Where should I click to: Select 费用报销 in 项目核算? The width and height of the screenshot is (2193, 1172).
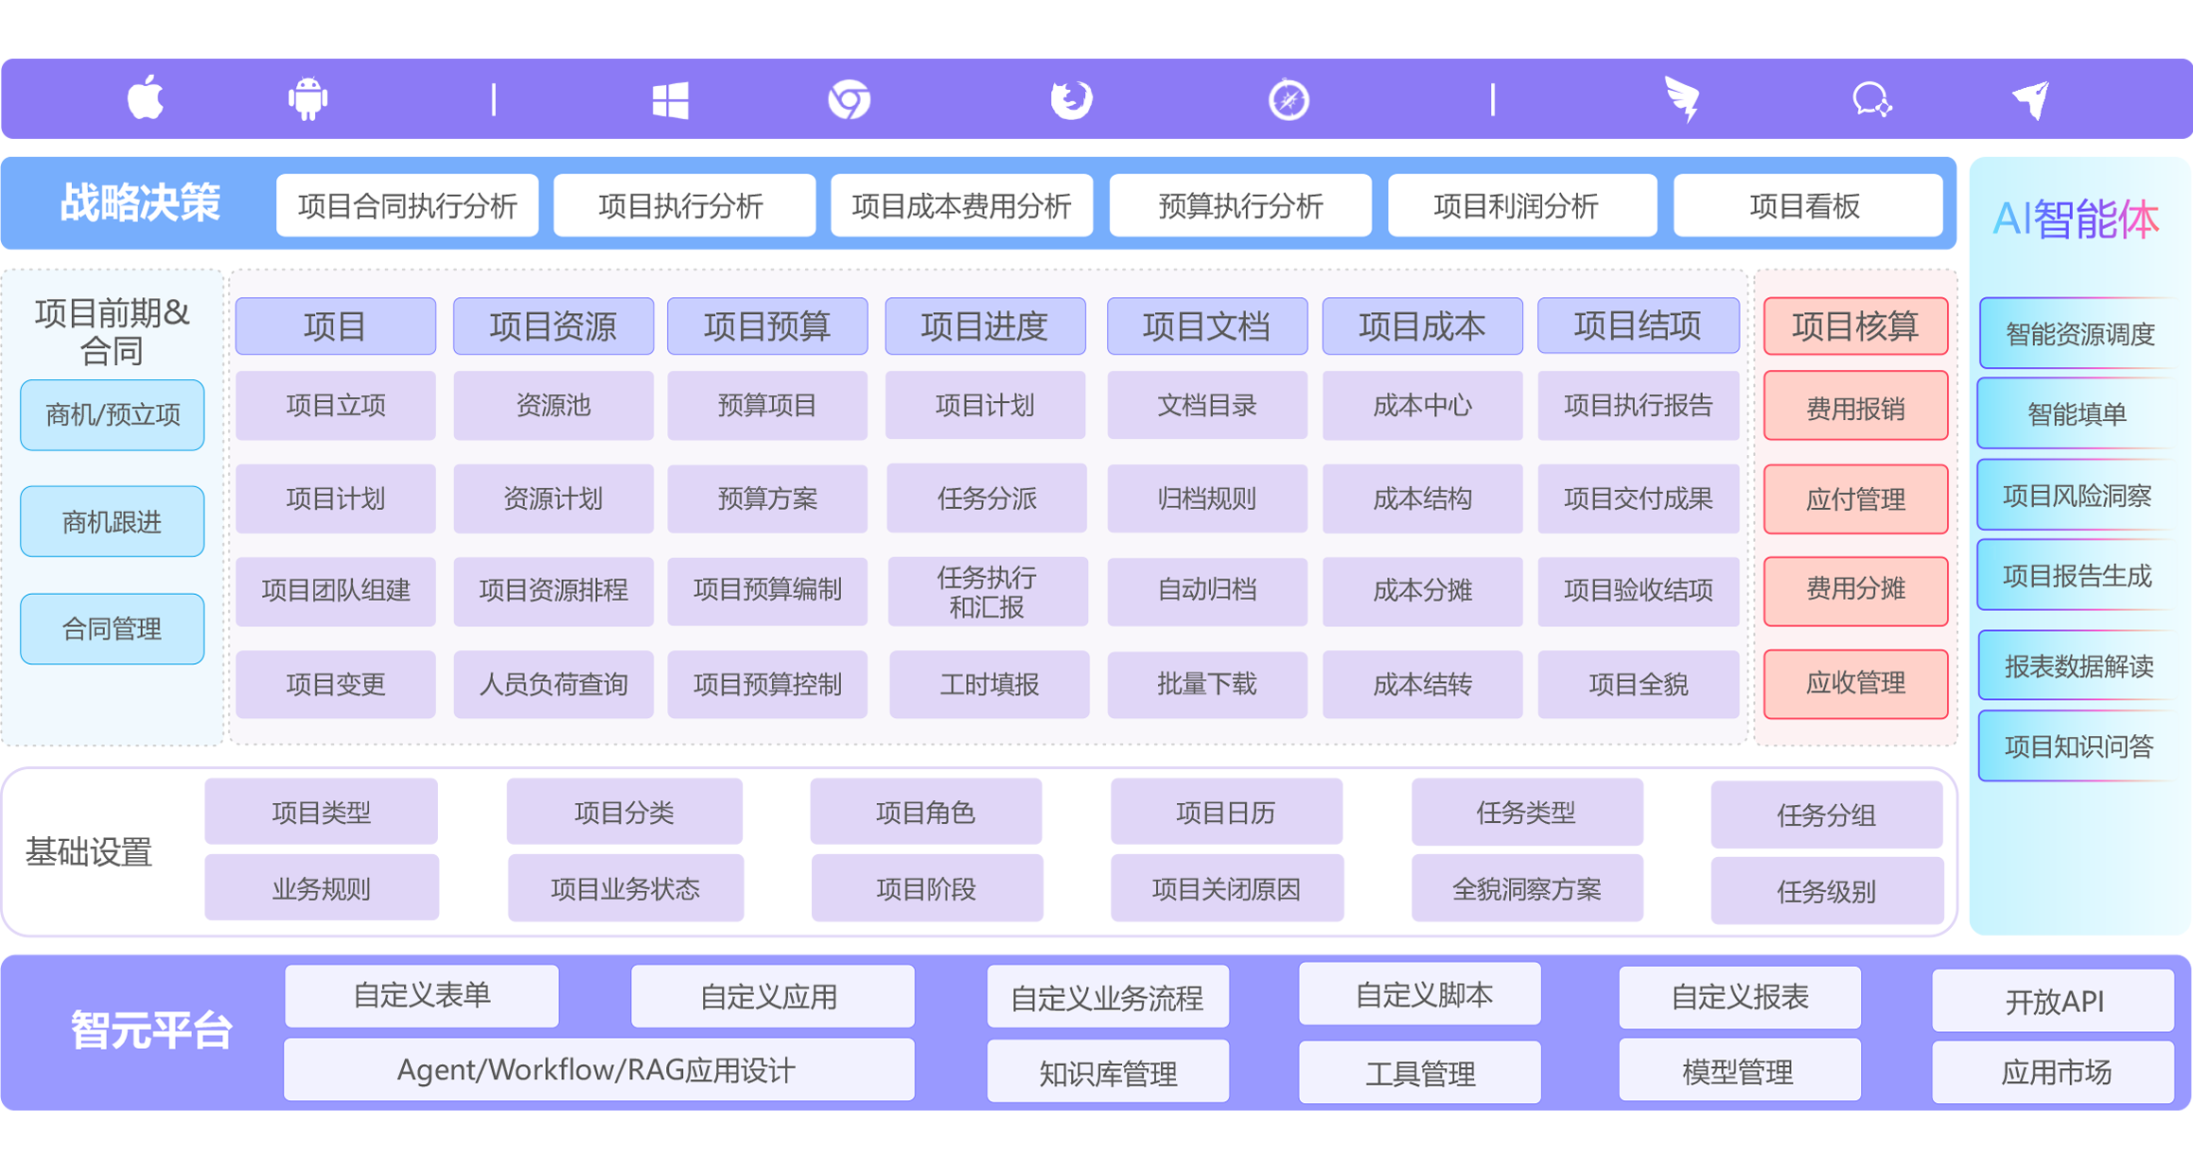(x=1854, y=408)
